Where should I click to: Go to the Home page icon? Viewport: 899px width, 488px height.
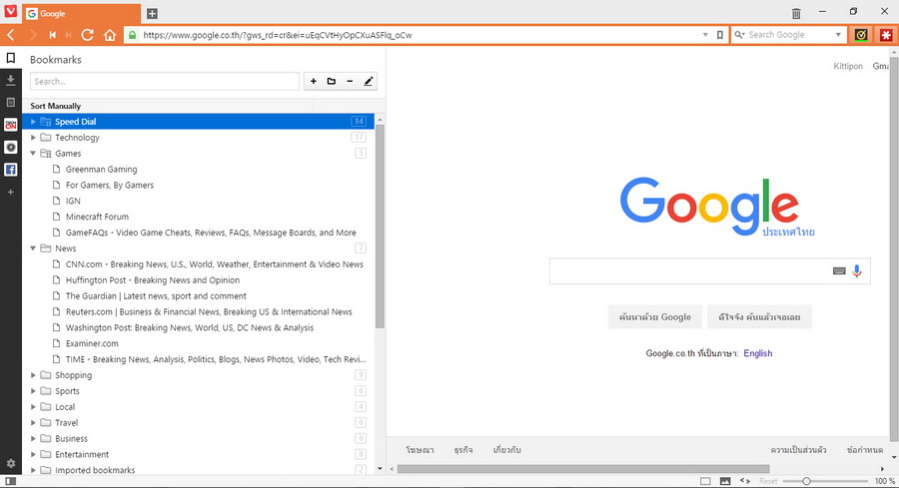110,35
